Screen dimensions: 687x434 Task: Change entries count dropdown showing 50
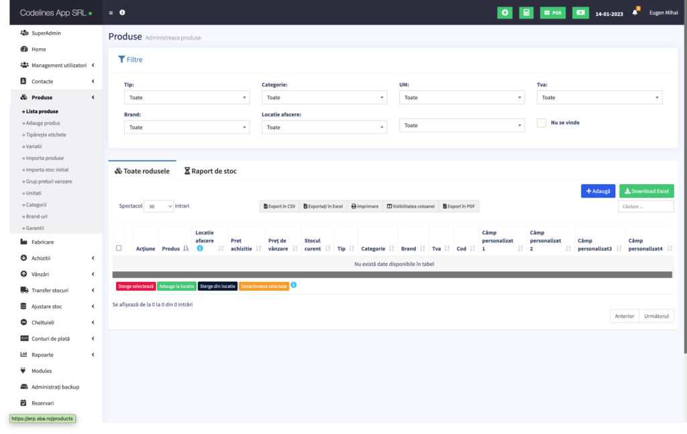(158, 206)
